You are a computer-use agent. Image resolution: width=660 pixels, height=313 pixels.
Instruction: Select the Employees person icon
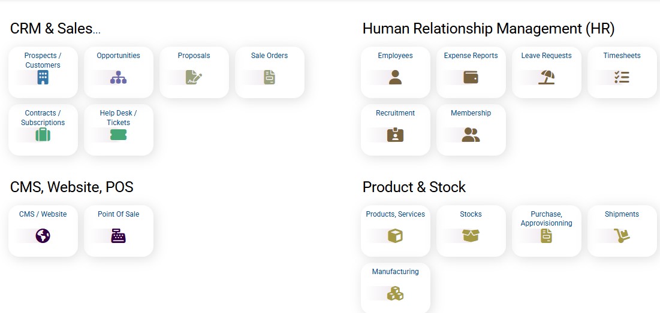click(x=395, y=77)
